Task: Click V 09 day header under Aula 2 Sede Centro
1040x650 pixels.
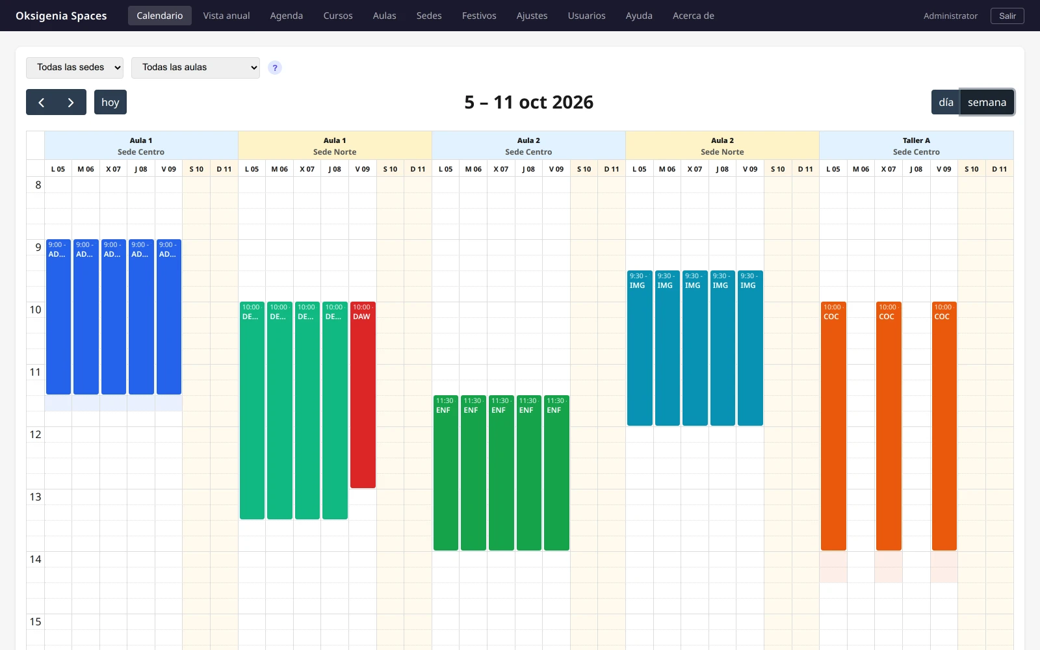Action: (556, 169)
